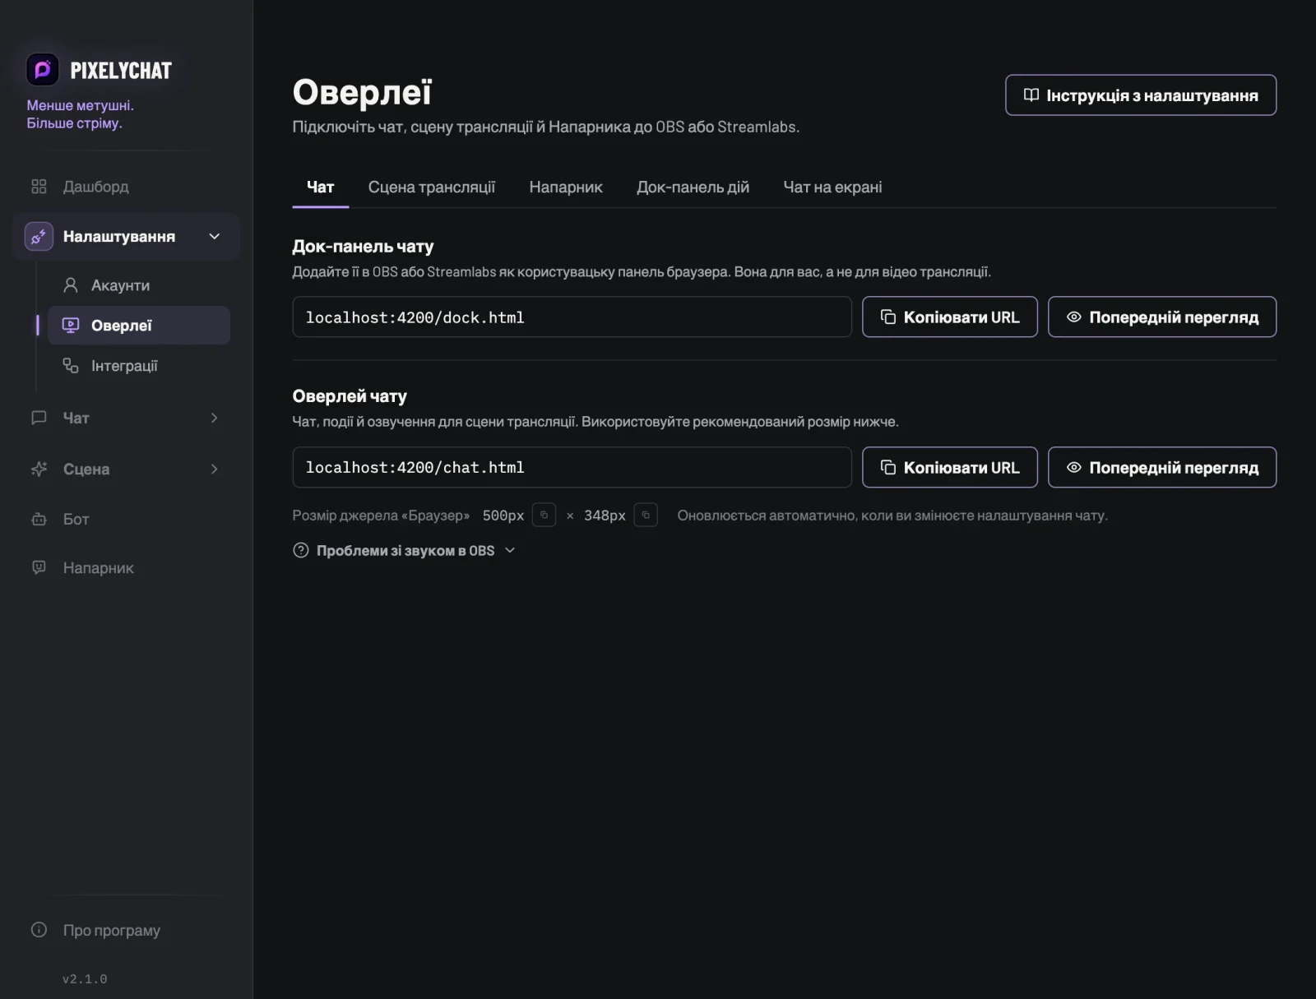Click the Сцена sparkle icon

(39, 469)
